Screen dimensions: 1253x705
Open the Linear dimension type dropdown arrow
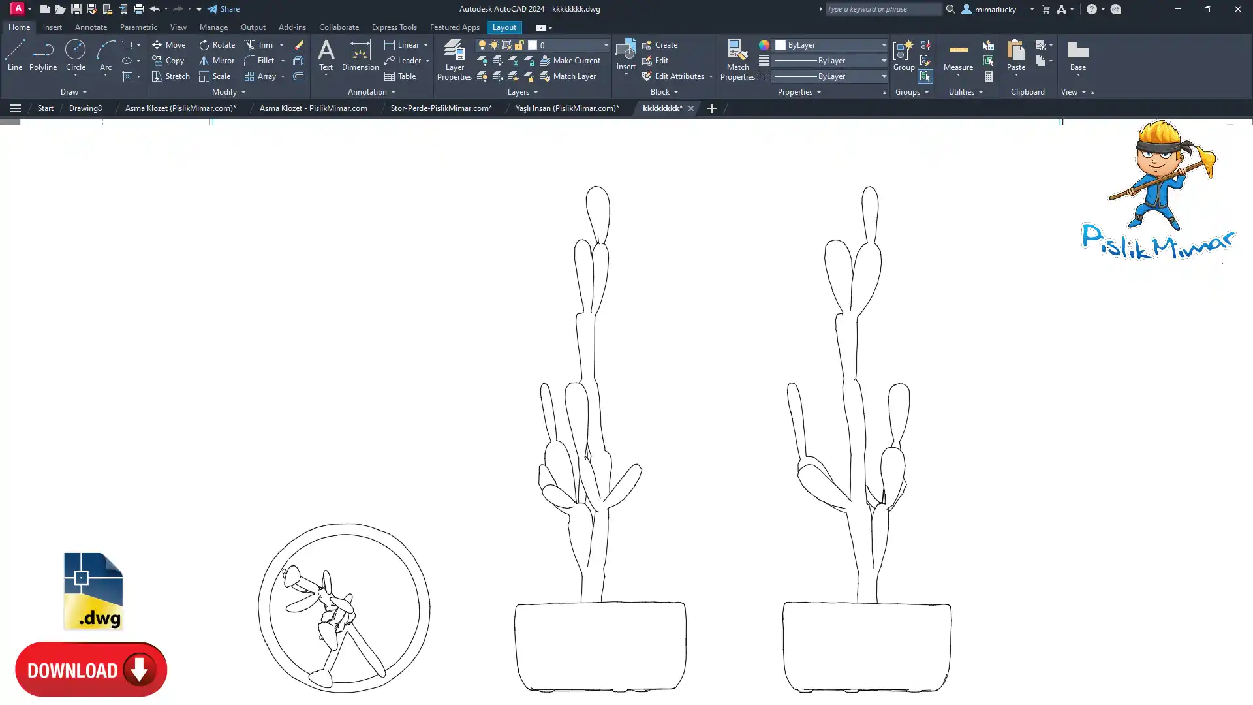point(425,45)
